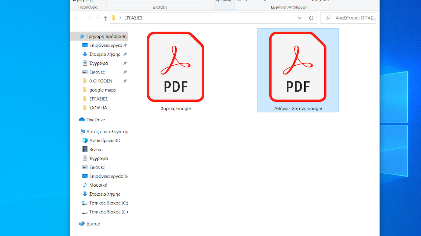Image resolution: width=421 pixels, height=236 pixels.
Task: Open Τοπικός δίσκος (E:)
Action: click(x=105, y=212)
